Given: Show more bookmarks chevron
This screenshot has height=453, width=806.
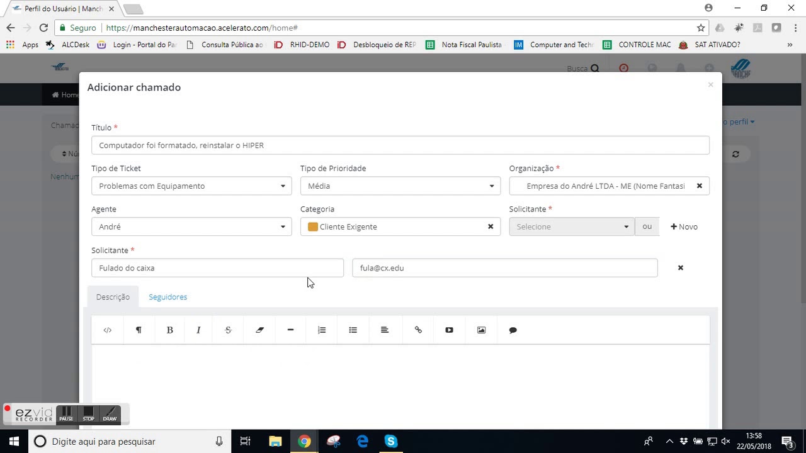Looking at the screenshot, I should coord(790,45).
